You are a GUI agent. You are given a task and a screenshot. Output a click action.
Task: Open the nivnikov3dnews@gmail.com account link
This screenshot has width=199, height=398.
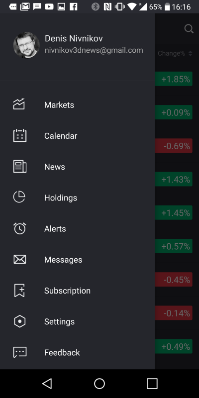tap(94, 50)
